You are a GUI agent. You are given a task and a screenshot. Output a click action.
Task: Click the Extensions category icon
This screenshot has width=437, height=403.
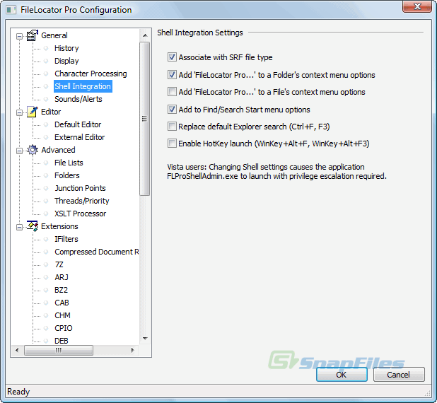point(33,226)
